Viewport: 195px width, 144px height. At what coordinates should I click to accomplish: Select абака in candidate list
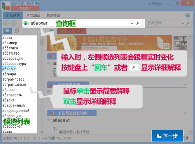click(x=7, y=38)
